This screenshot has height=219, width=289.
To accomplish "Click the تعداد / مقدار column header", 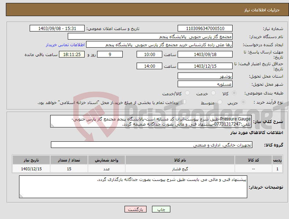I will [x=69, y=160].
